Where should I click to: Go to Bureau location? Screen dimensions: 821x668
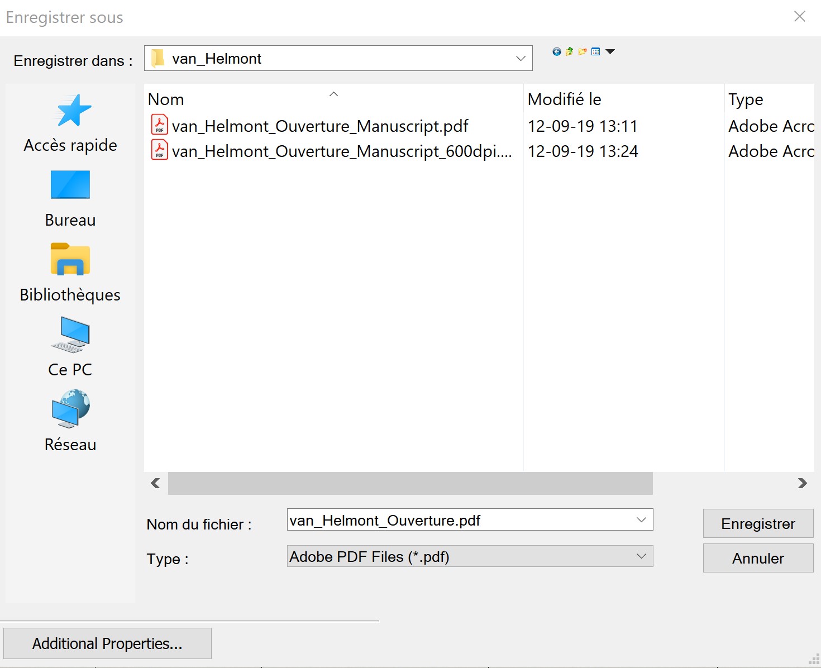[x=70, y=199]
